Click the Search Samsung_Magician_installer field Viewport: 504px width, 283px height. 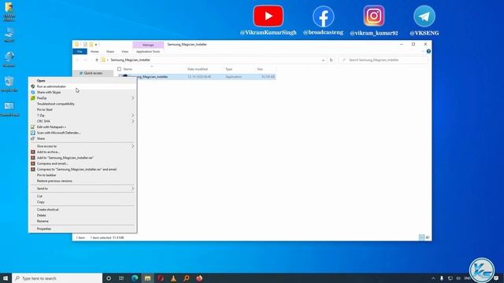384,60
